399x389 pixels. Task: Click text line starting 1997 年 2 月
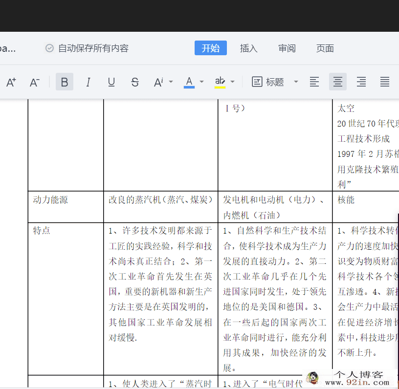(x=368, y=154)
